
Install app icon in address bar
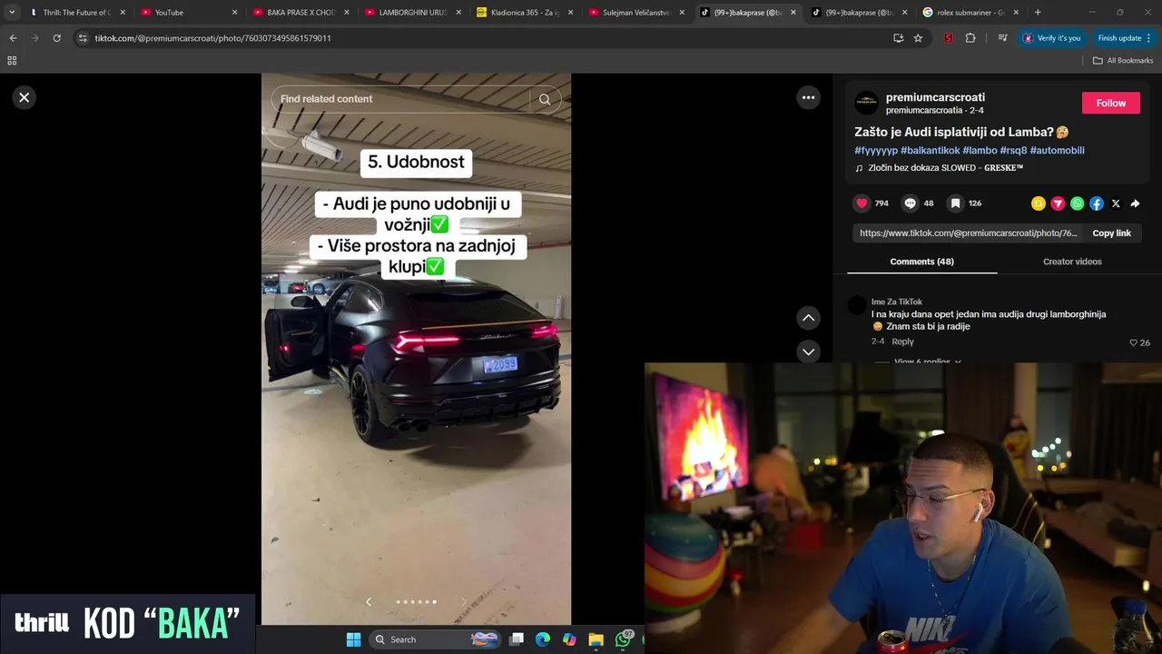coord(898,38)
